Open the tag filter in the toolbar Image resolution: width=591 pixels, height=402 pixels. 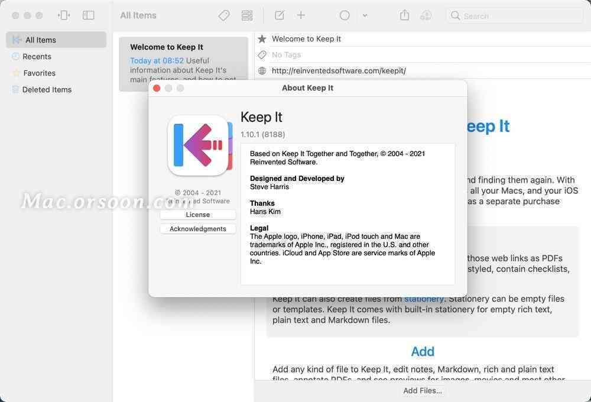(x=224, y=15)
